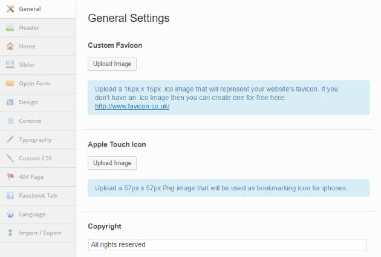Click the General Settings heading
381x257 pixels.
pos(129,18)
